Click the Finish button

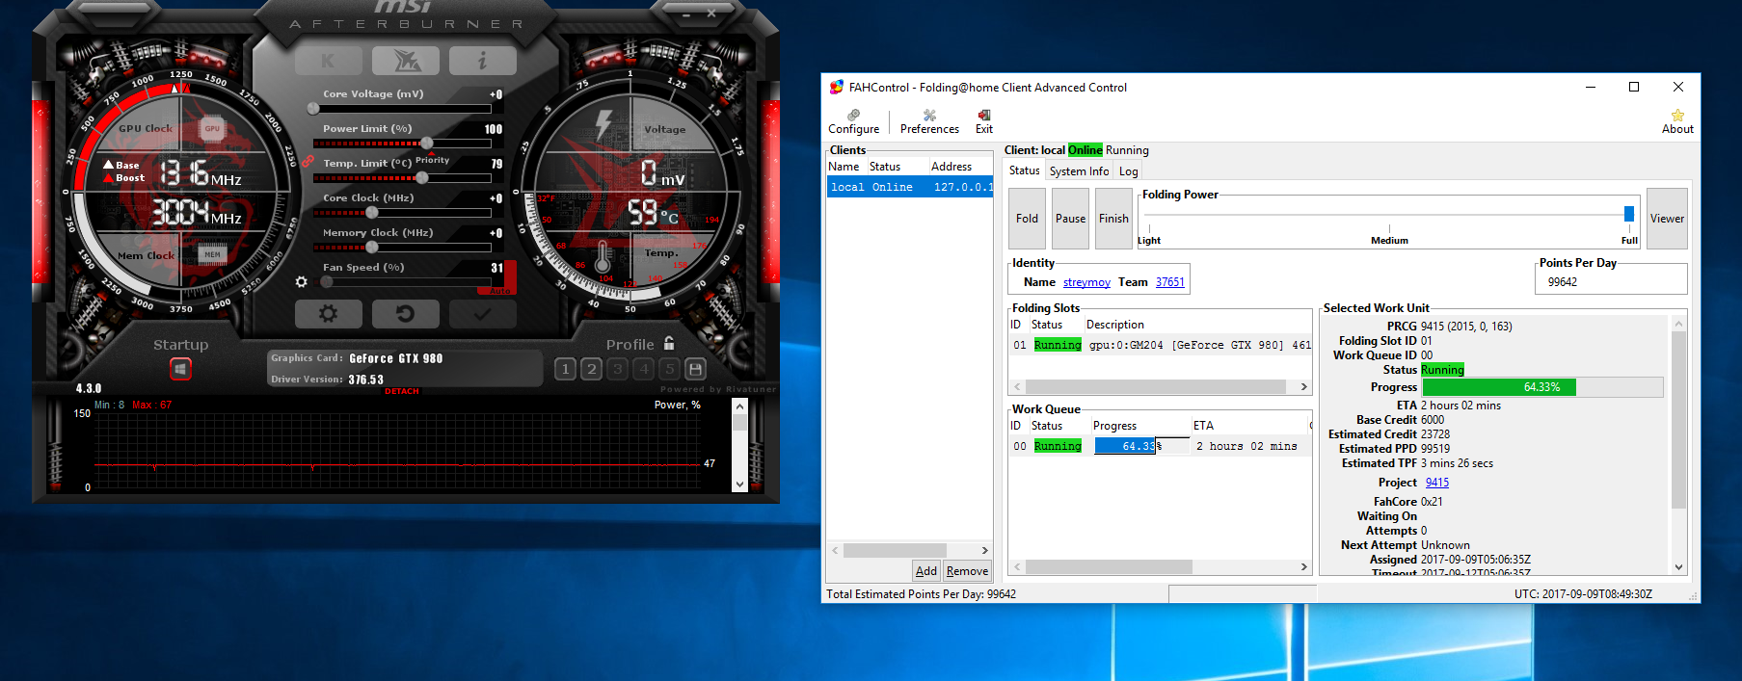click(x=1113, y=219)
